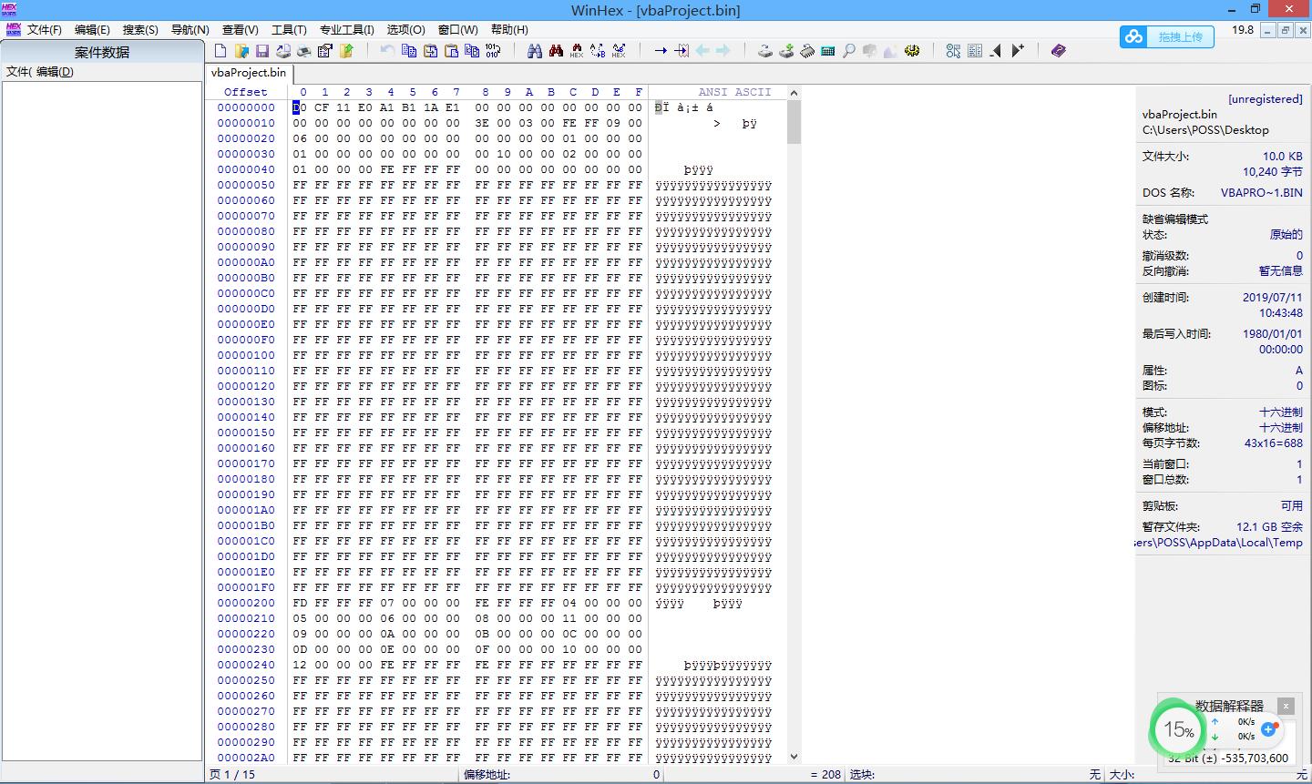Click the 案件数据 panel header
The height and width of the screenshot is (784, 1312).
pos(102,52)
